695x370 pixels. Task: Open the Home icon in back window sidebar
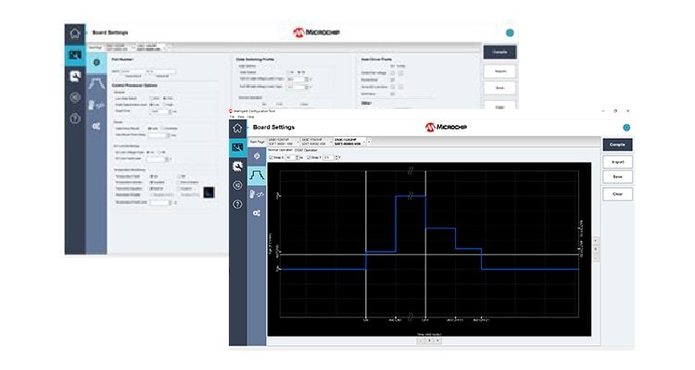[x=75, y=33]
